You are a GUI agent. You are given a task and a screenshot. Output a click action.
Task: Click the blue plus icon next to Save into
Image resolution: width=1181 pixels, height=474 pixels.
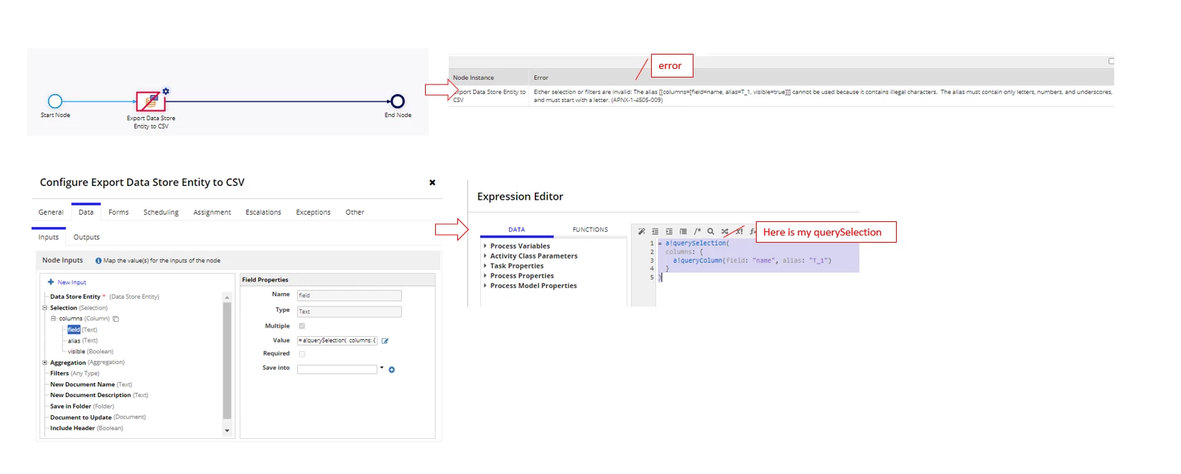point(392,369)
